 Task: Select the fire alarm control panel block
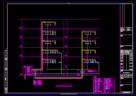pyautogui.click(x=28, y=71)
